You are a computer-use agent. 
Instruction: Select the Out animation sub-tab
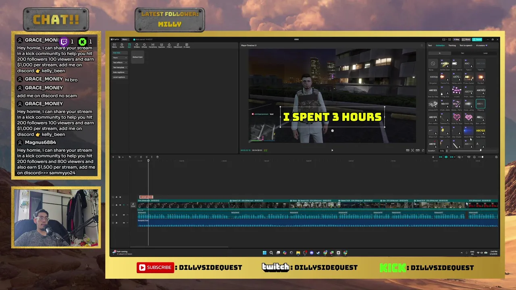click(x=462, y=53)
